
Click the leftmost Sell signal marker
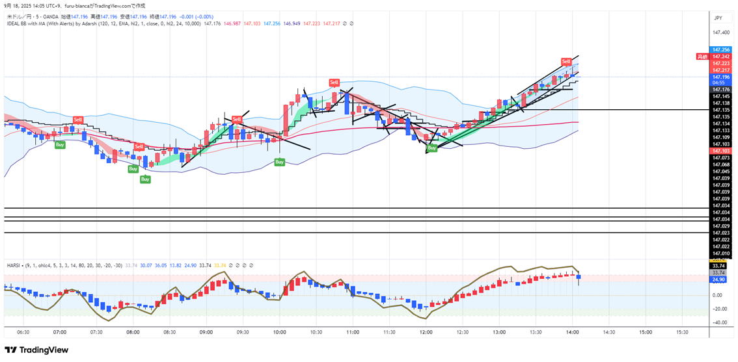click(78, 120)
